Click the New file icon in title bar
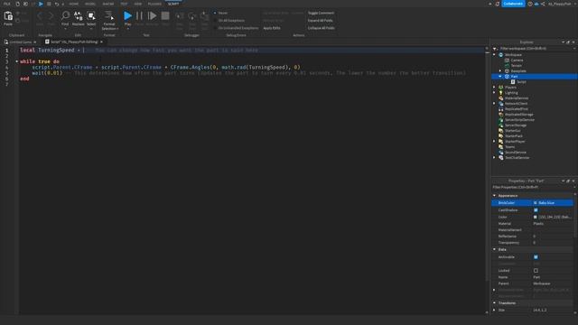The height and width of the screenshot is (325, 578). coord(17,4)
